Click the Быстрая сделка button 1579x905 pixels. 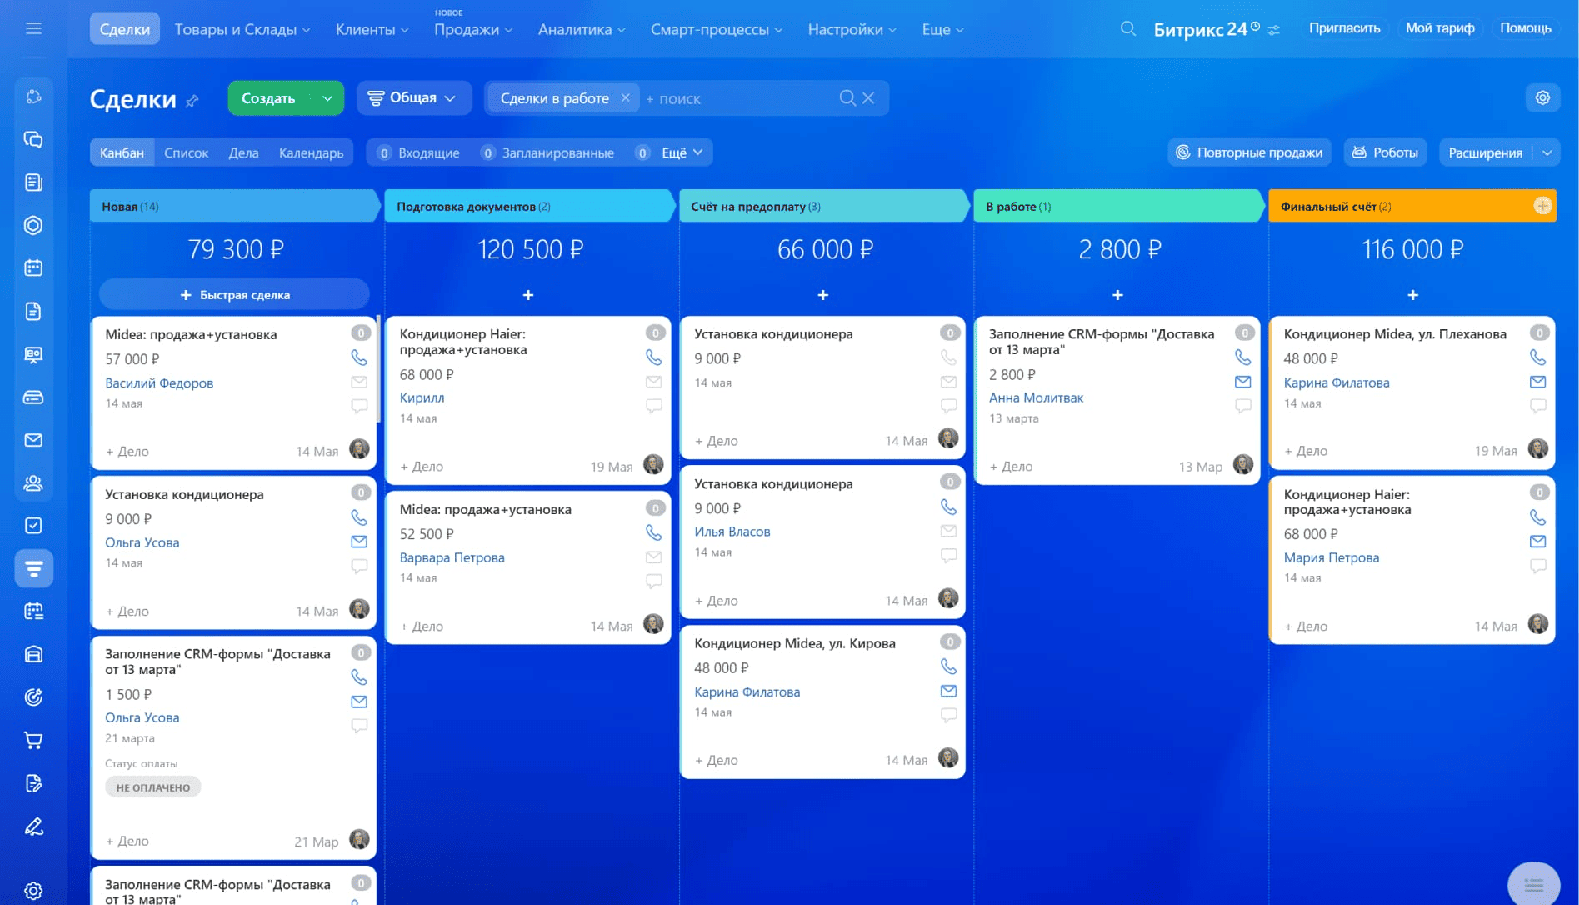click(234, 295)
